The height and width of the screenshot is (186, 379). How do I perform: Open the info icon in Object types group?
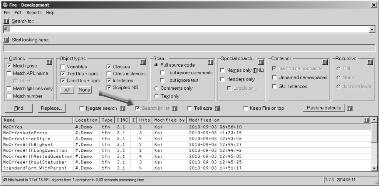coord(143,63)
